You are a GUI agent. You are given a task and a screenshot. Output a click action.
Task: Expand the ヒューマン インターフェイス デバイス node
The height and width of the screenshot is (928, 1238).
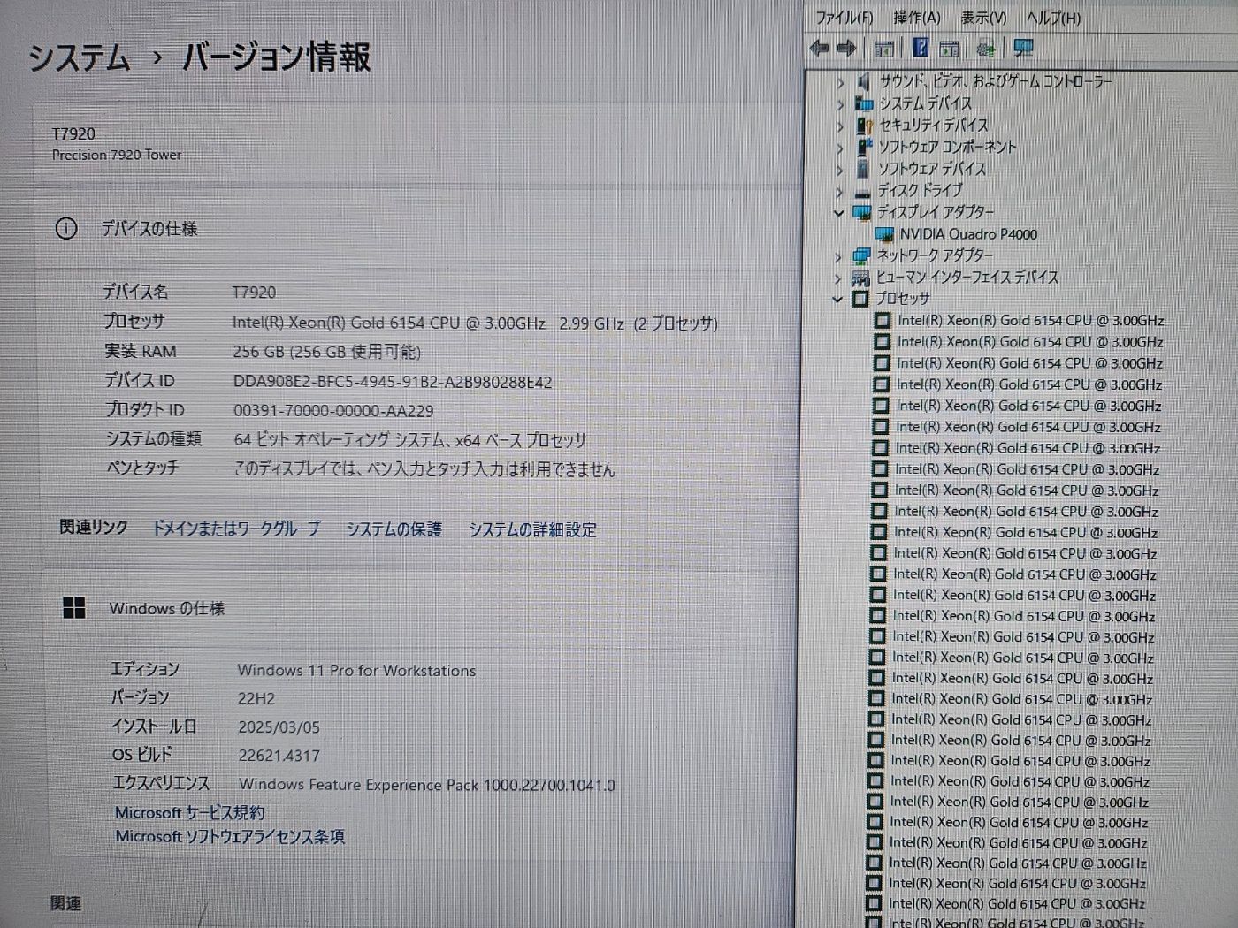(x=837, y=278)
